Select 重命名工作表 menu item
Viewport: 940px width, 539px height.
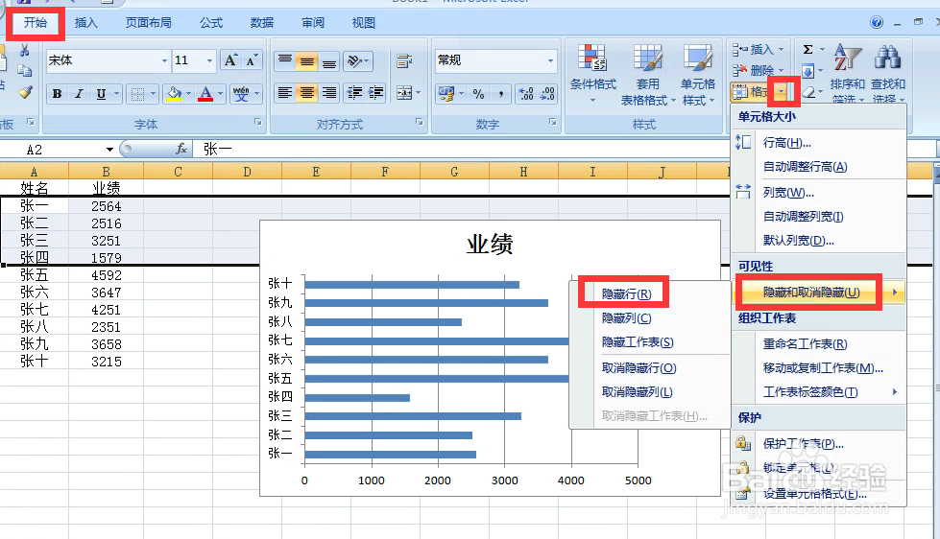click(x=806, y=343)
